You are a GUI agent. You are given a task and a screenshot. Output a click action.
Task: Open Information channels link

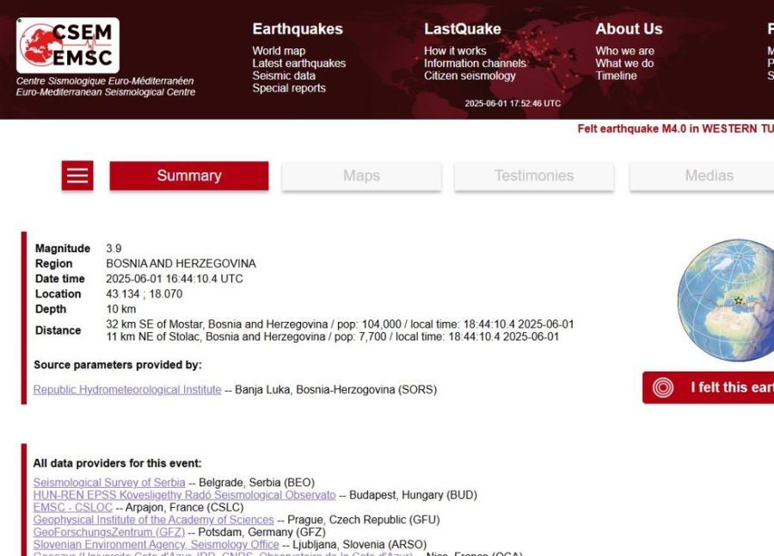(x=475, y=64)
